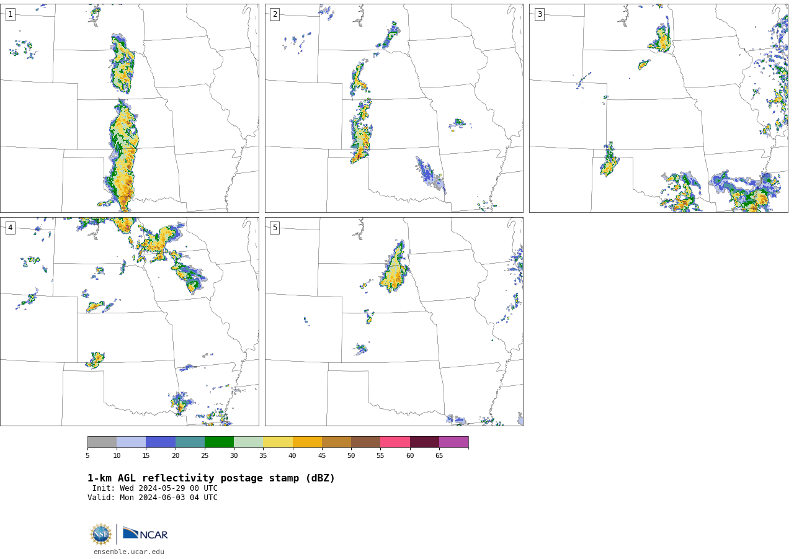Click the panel number 1 label
This screenshot has height=559, width=794.
click(x=10, y=14)
